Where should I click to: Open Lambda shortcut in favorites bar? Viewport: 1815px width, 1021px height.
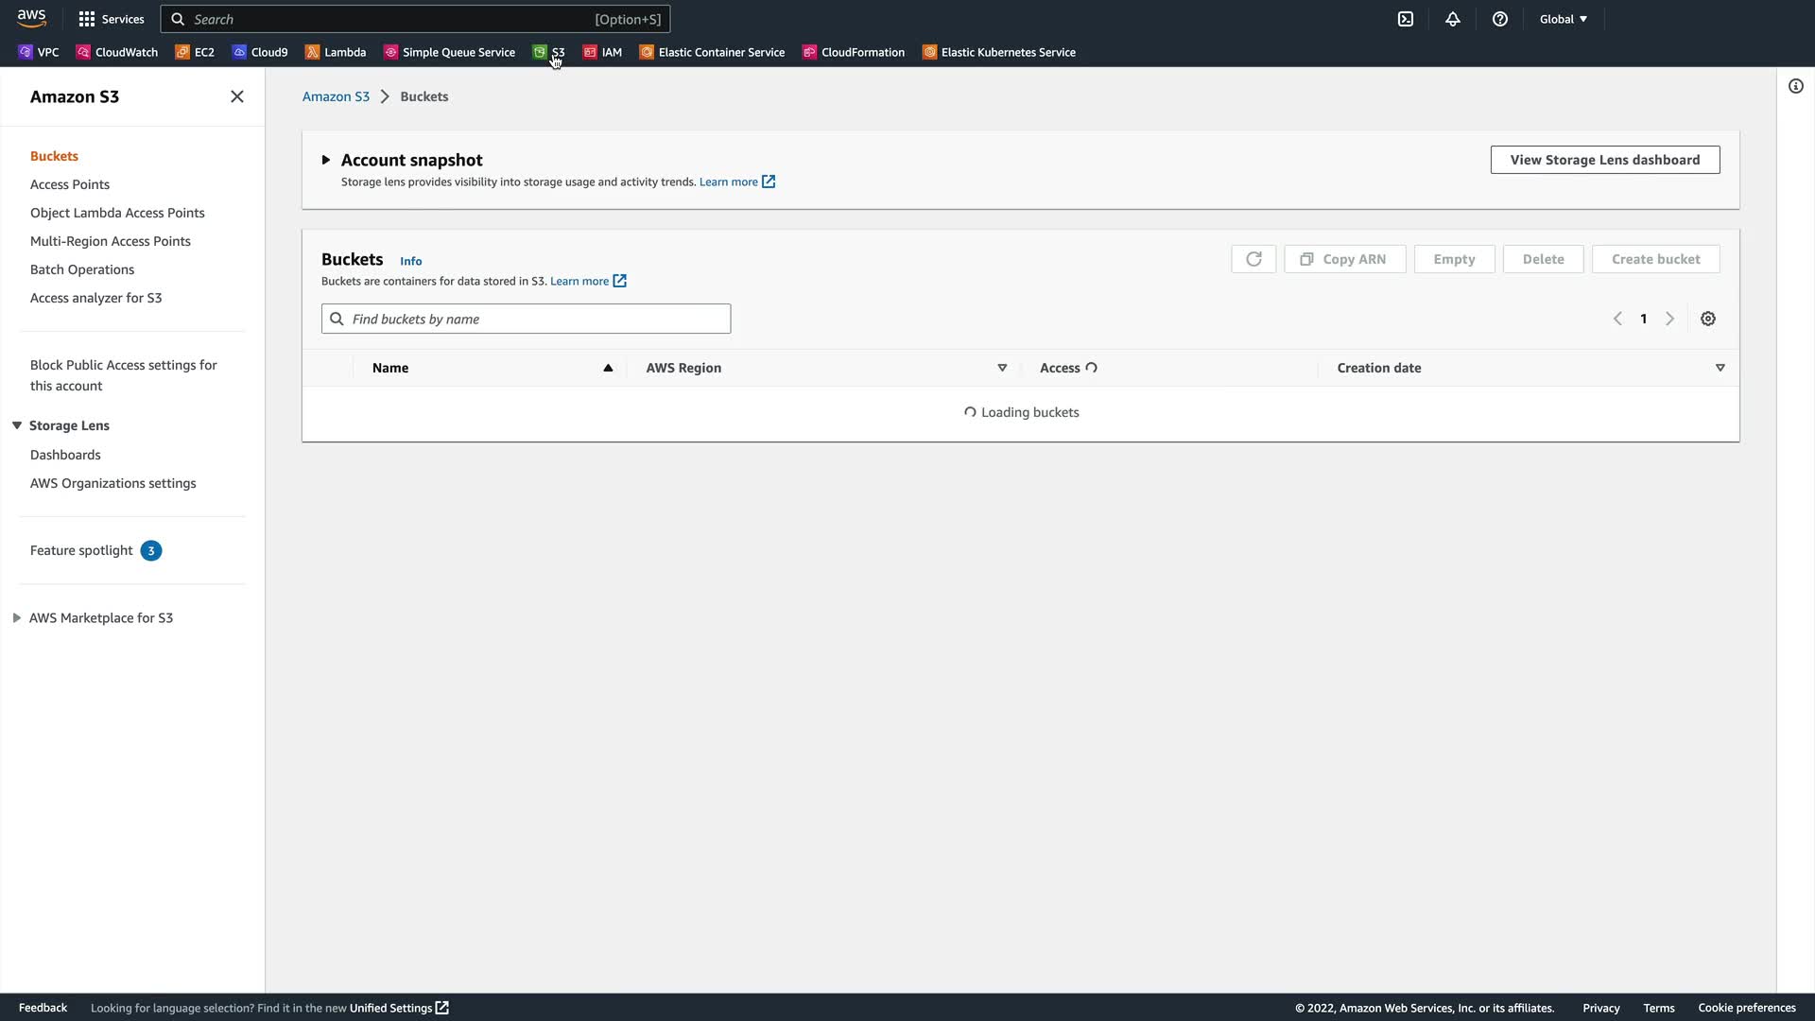(336, 52)
